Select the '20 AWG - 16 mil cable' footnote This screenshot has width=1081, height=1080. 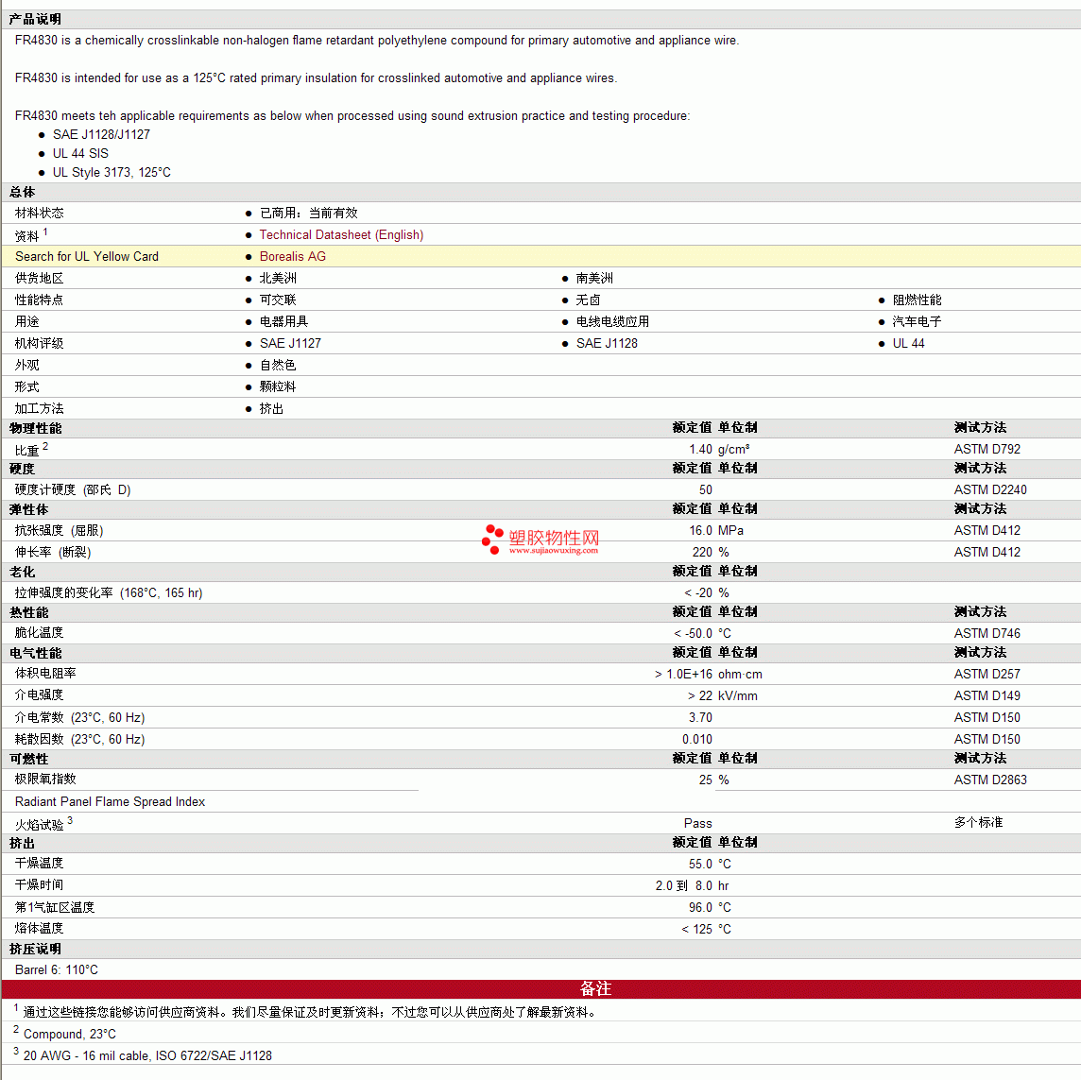pyautogui.click(x=147, y=1055)
